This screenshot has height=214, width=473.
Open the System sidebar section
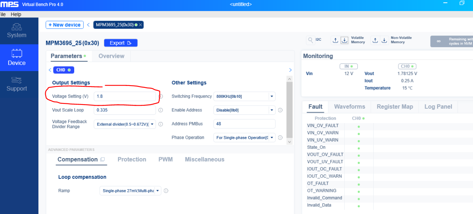point(17,31)
